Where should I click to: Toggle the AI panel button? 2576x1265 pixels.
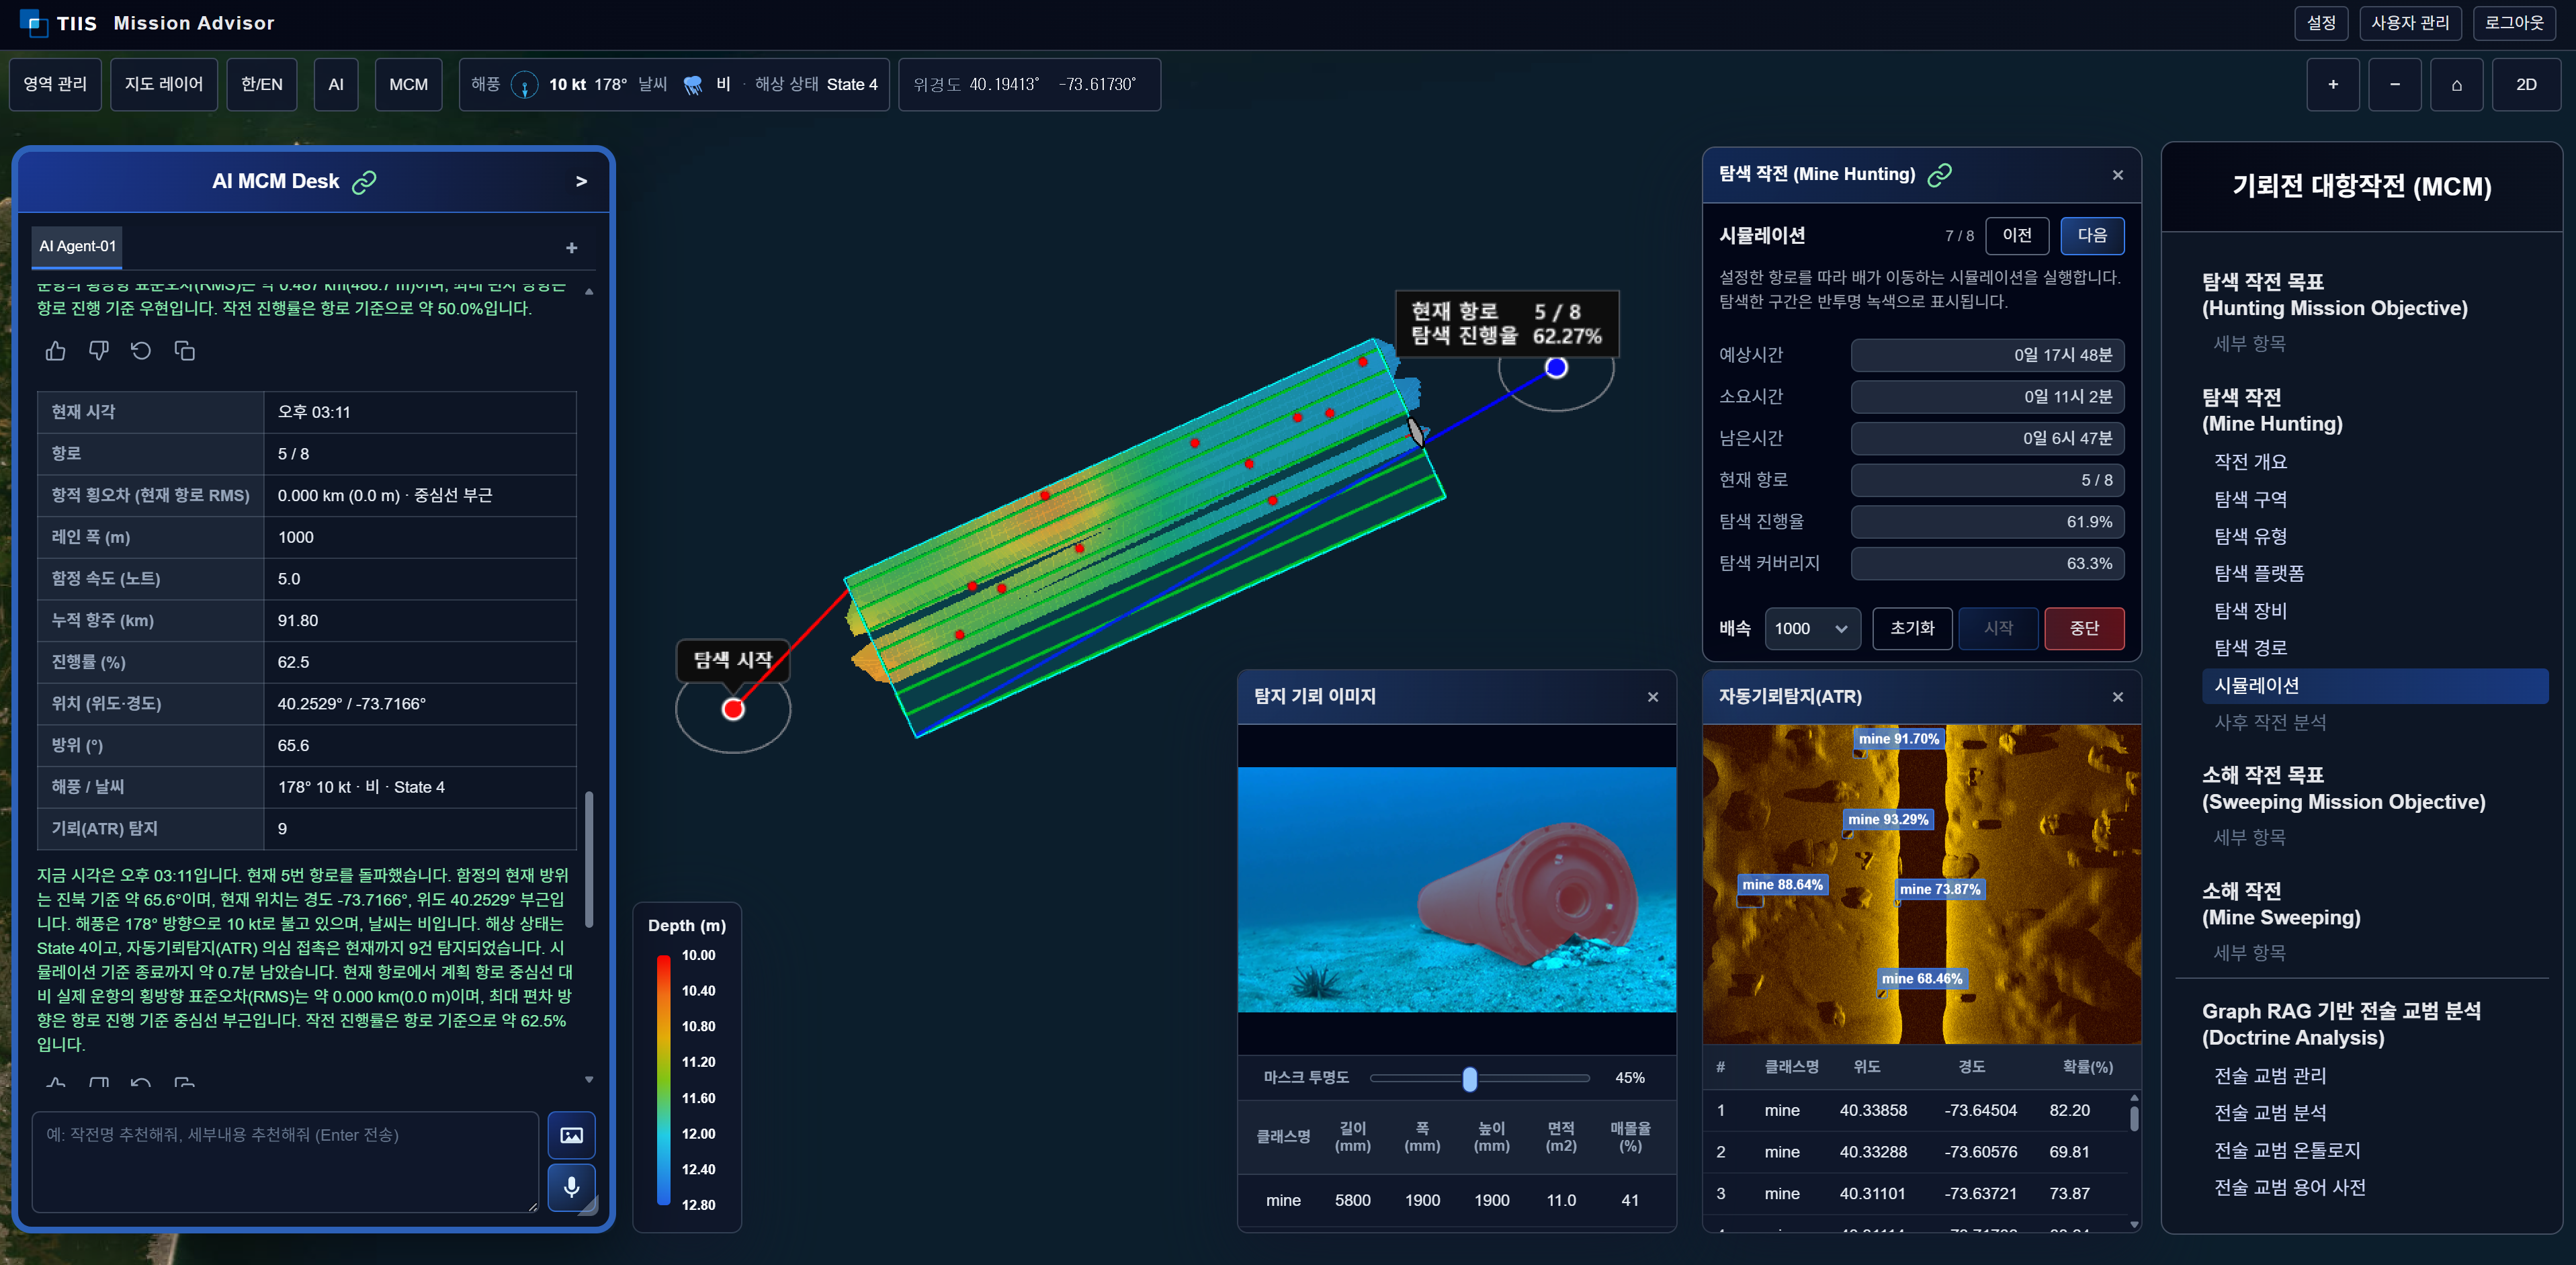coord(335,84)
